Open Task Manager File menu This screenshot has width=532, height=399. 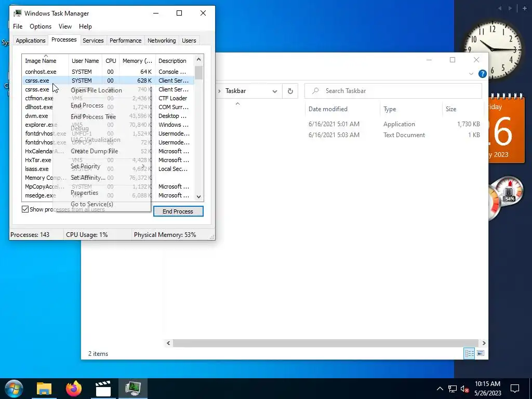click(18, 26)
